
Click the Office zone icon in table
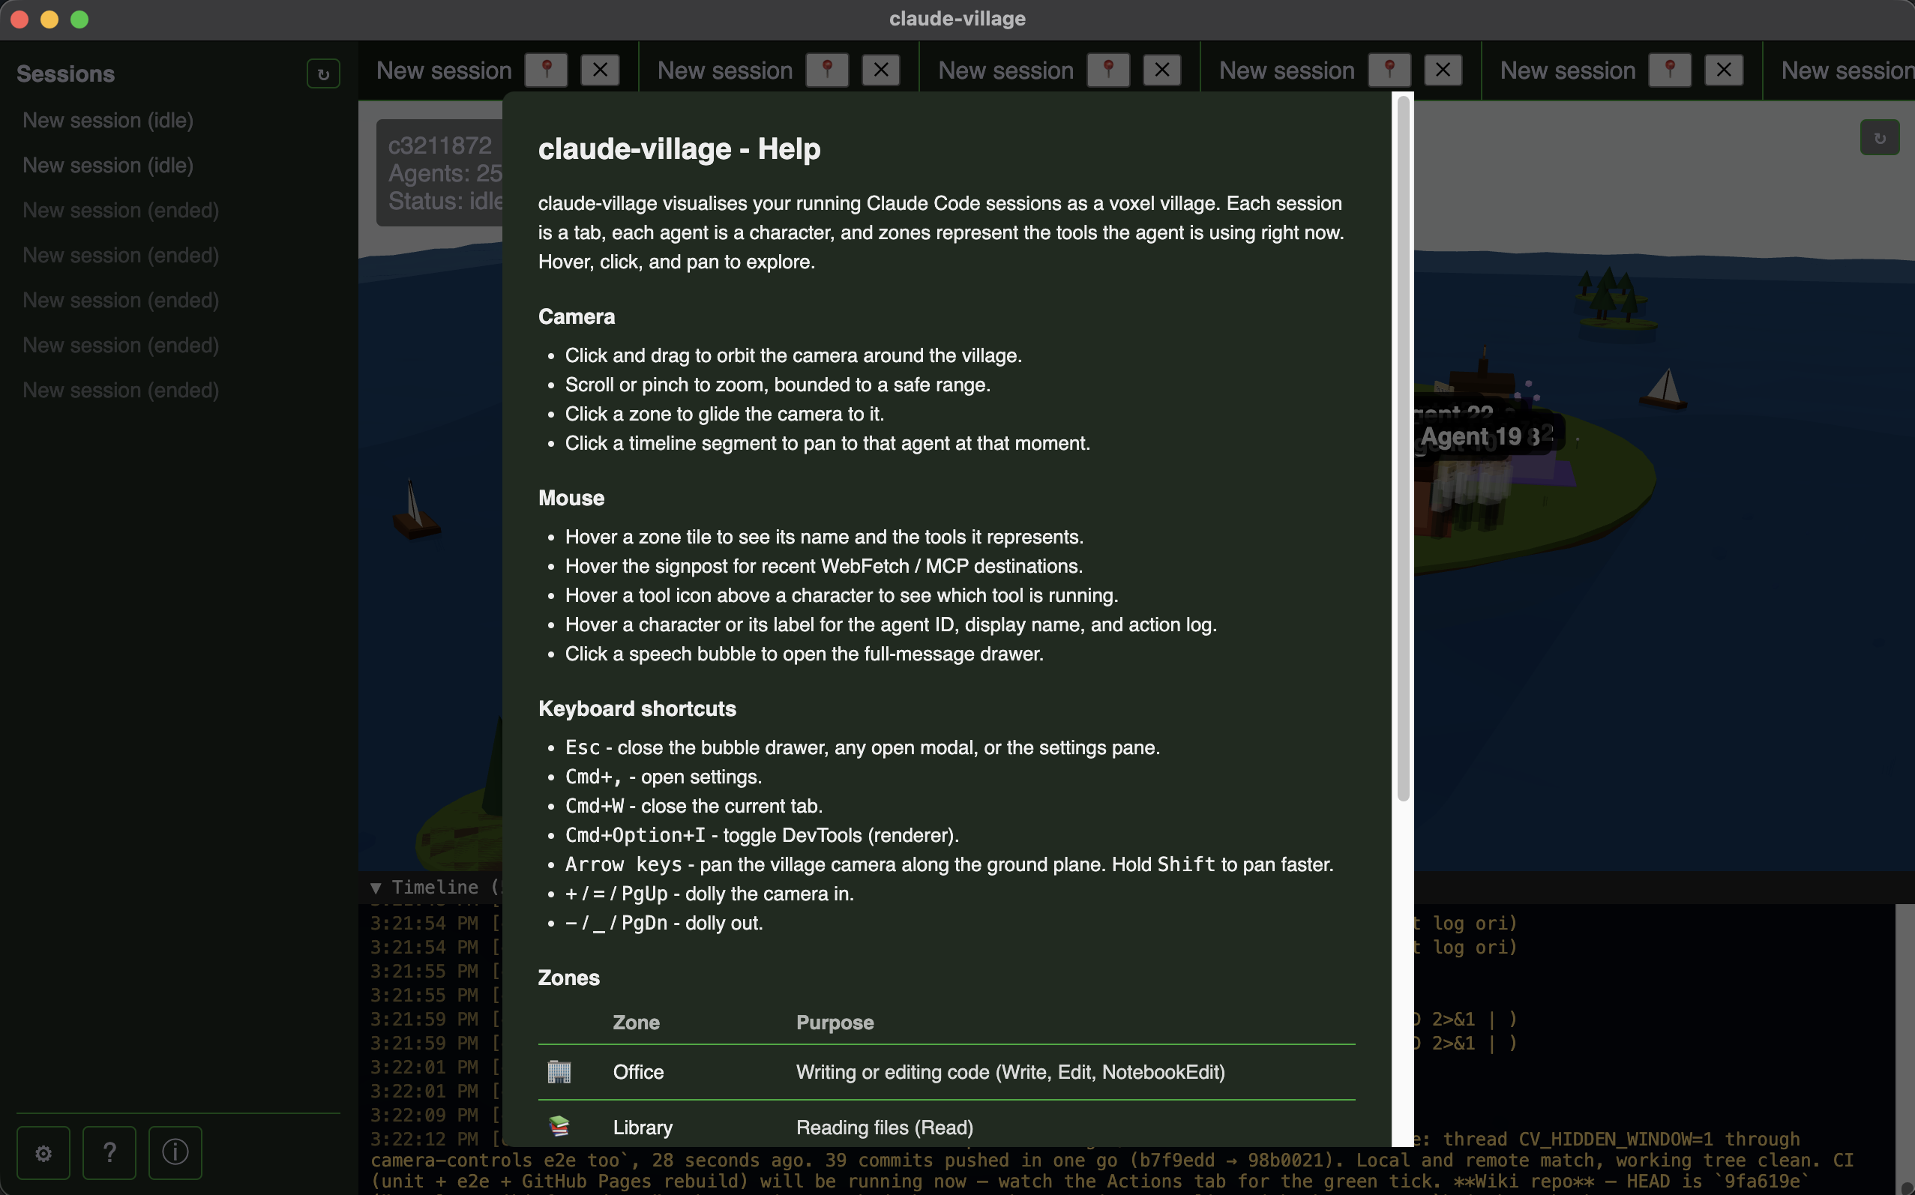(559, 1072)
